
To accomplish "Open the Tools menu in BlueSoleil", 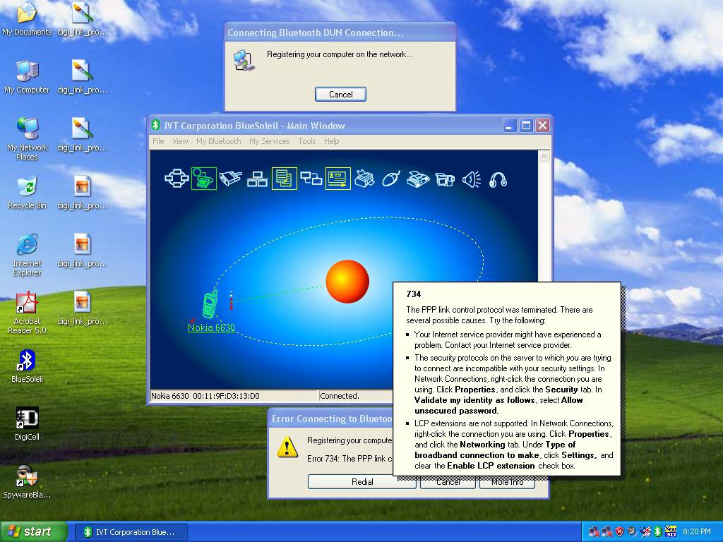I will click(306, 141).
